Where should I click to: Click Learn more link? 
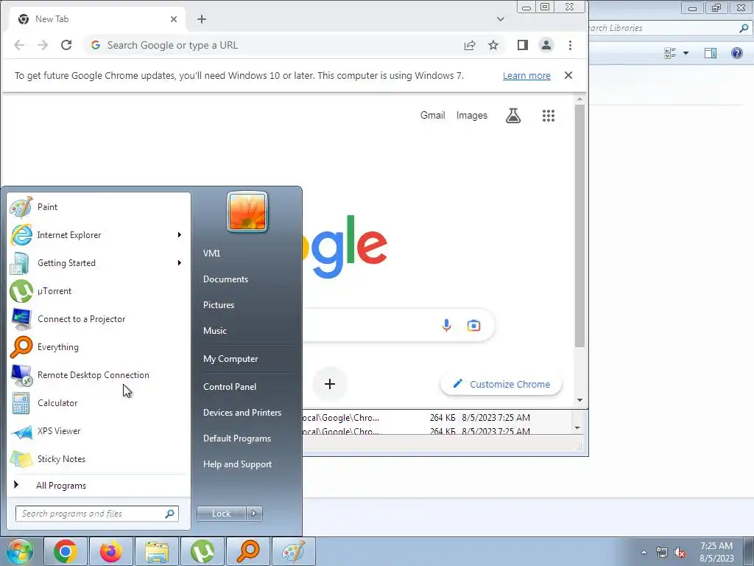coord(526,76)
